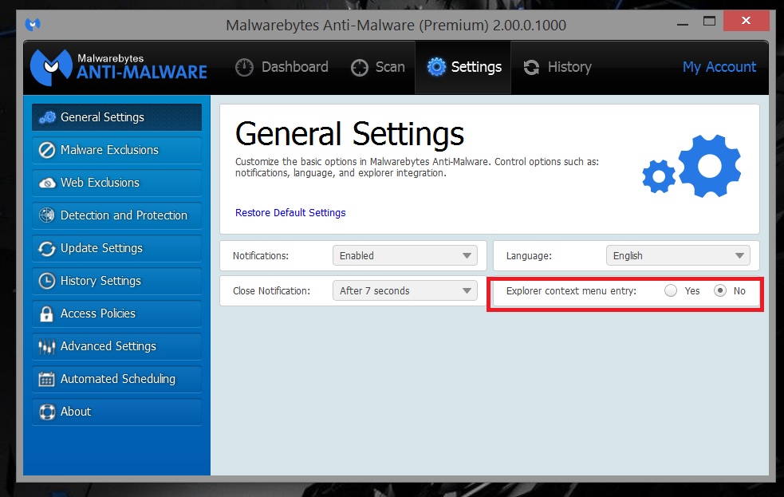
Task: Click the About lifebuoy icon
Action: click(47, 412)
